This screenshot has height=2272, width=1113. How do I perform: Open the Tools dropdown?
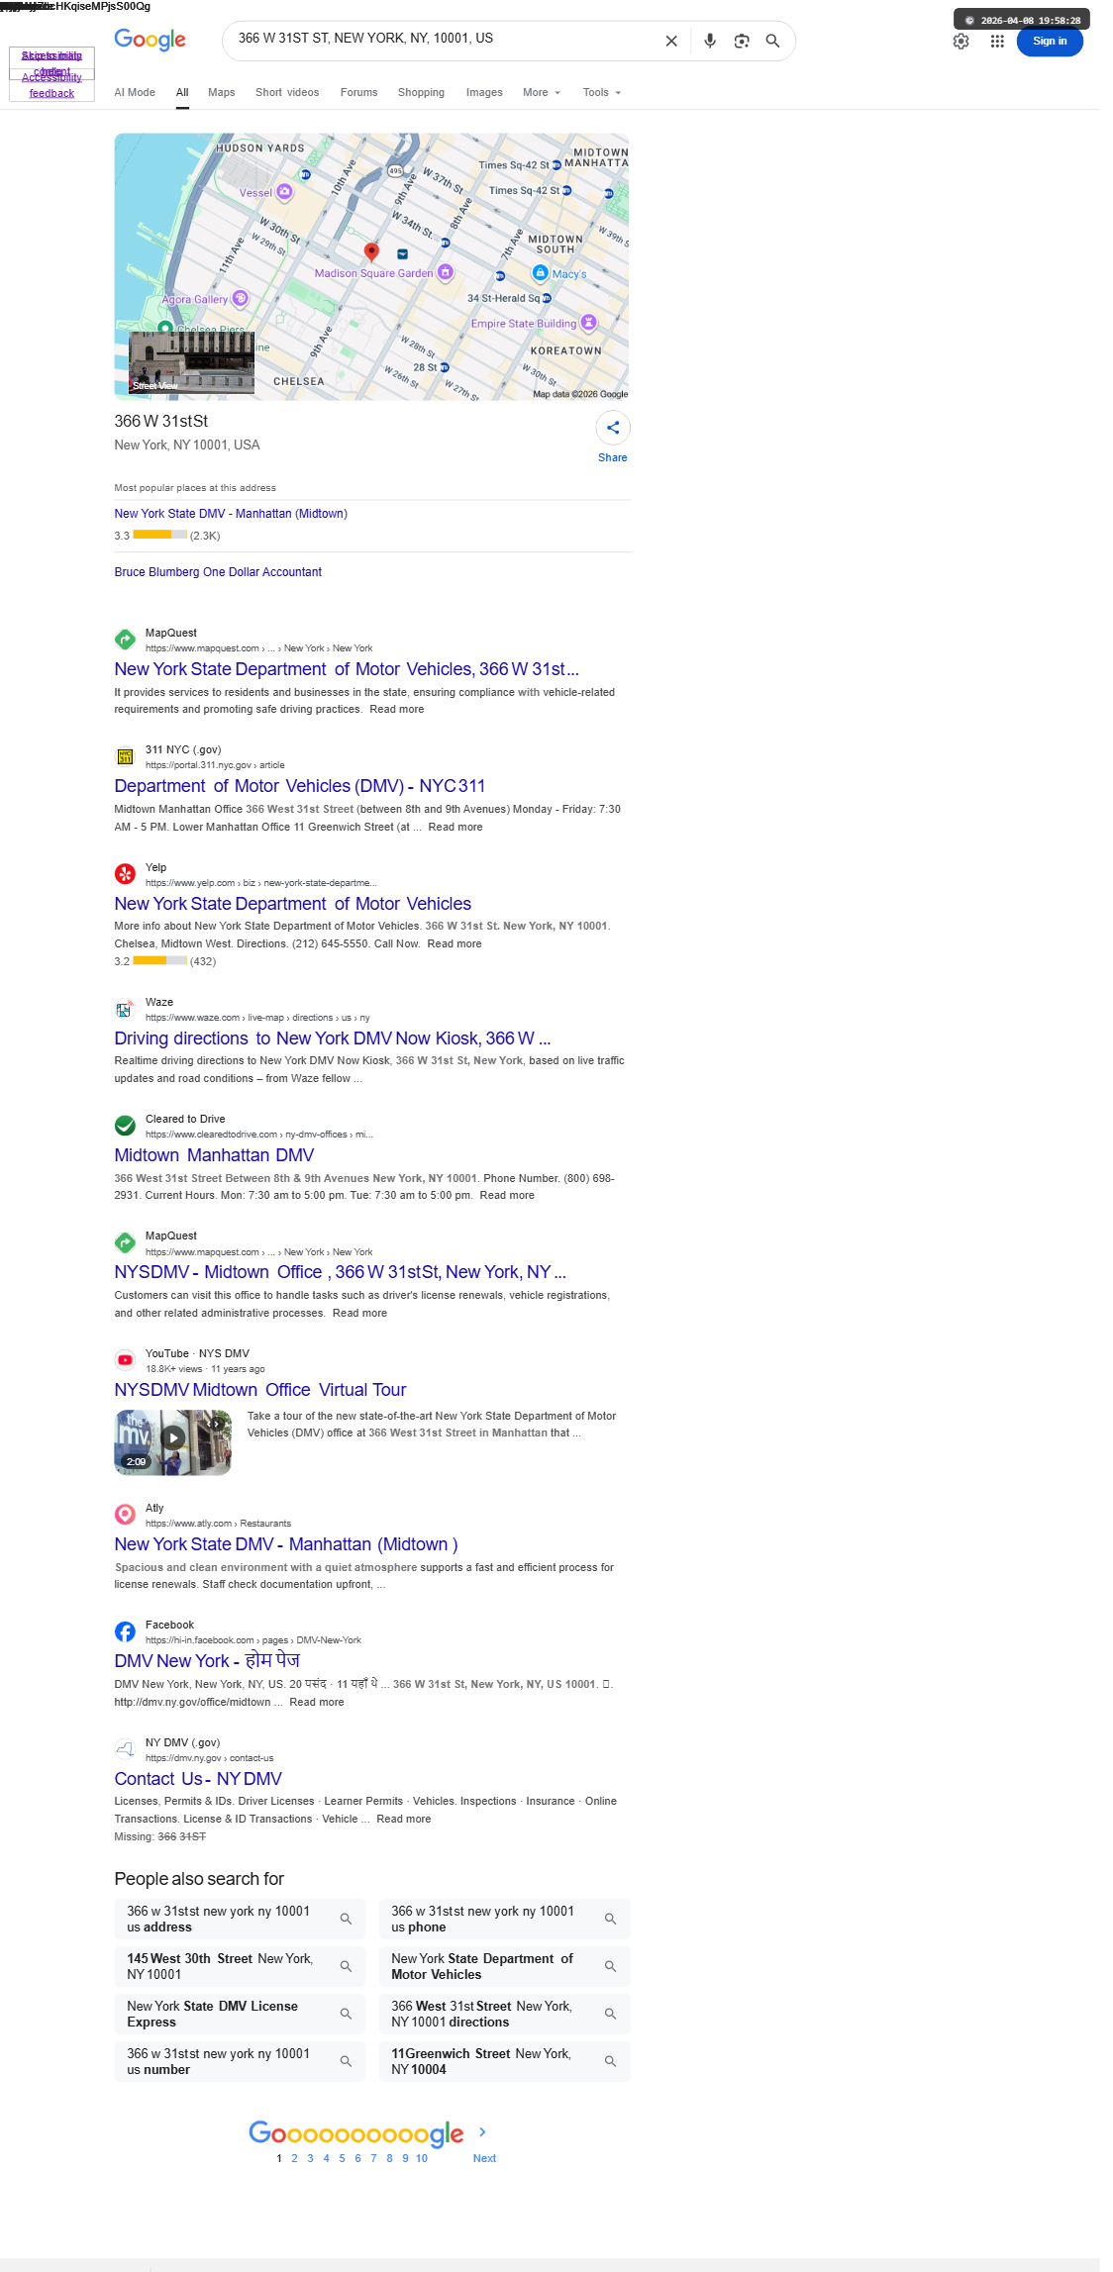(x=602, y=92)
